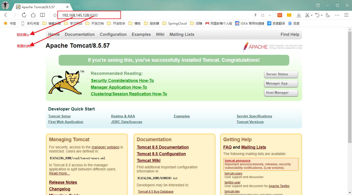The width and height of the screenshot is (352, 195).
Task: Open Clustering/Session Replication How-To link
Action: pyautogui.click(x=129, y=94)
